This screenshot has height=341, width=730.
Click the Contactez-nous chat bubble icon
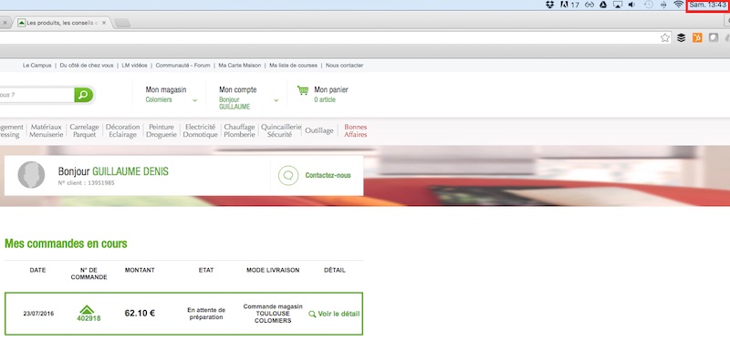pos(288,175)
